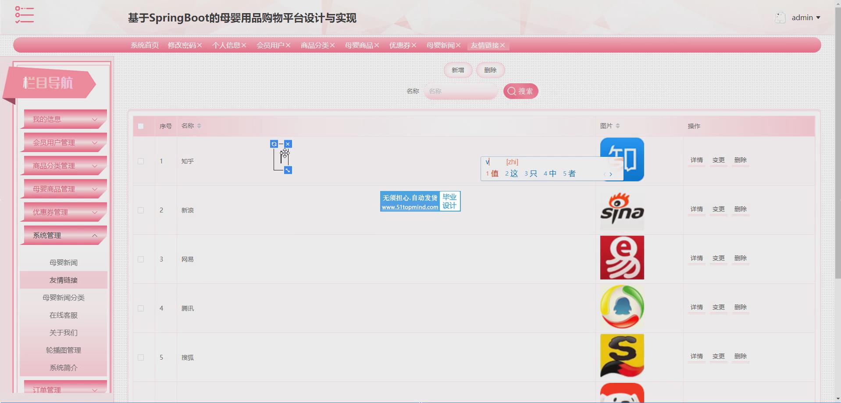Open the 网易 red logo image
841x403 pixels.
(x=622, y=258)
